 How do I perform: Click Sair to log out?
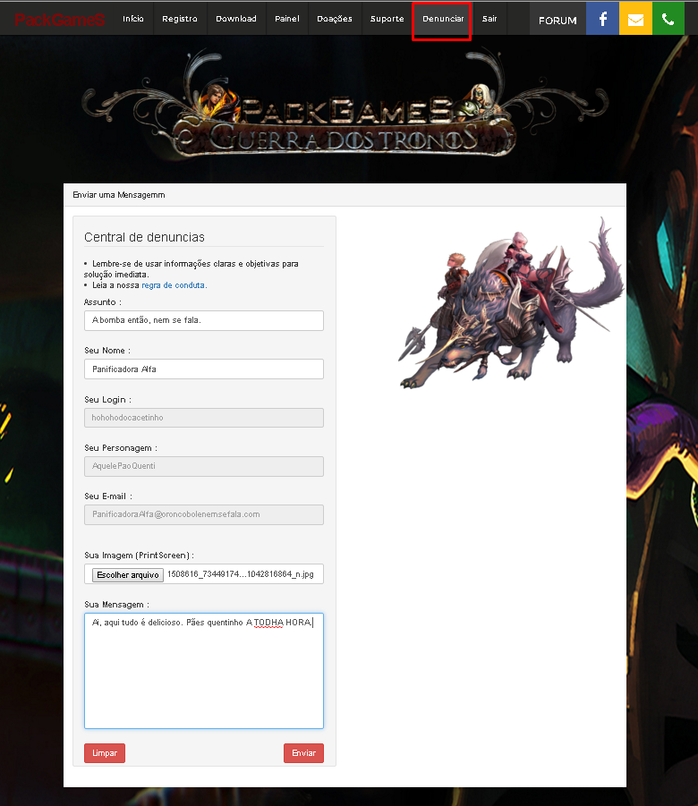[489, 19]
